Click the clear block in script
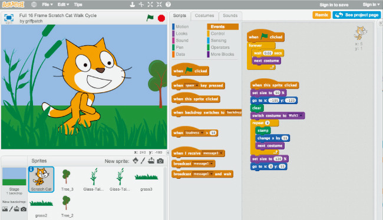 click(x=256, y=108)
